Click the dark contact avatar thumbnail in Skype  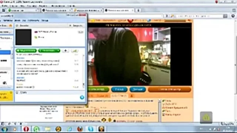click(23, 37)
